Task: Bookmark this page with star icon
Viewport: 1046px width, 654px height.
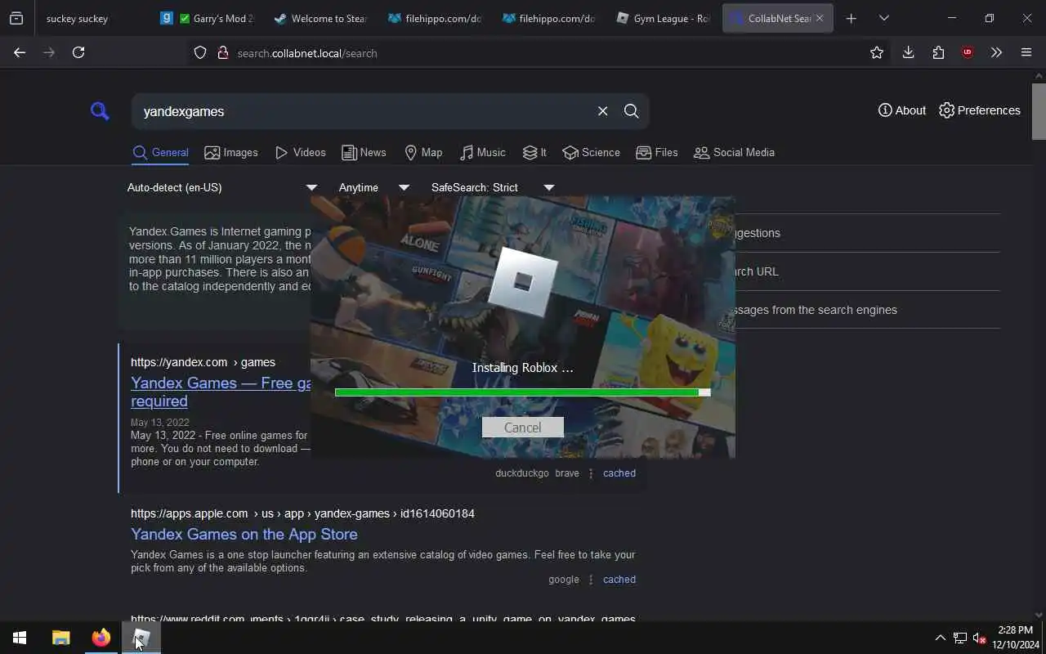Action: click(877, 52)
